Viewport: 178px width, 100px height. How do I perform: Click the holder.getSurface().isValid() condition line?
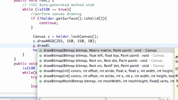69,18
